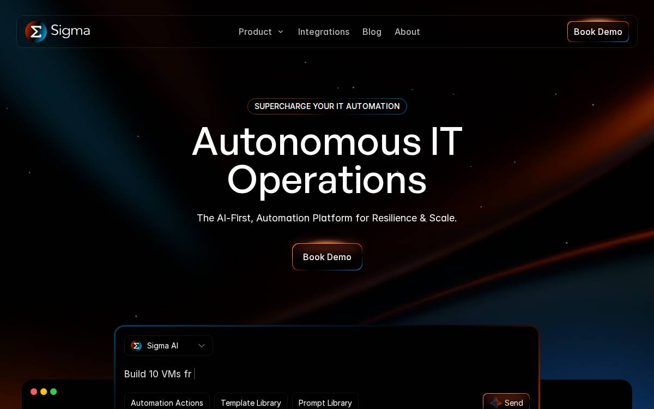Open the Product menu
This screenshot has height=409, width=654.
point(262,32)
